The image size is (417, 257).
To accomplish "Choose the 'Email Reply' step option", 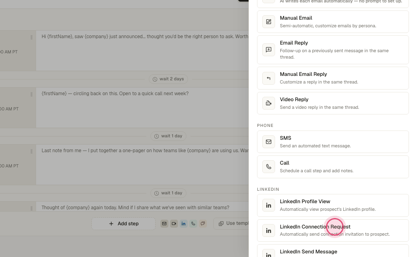I will point(333,50).
